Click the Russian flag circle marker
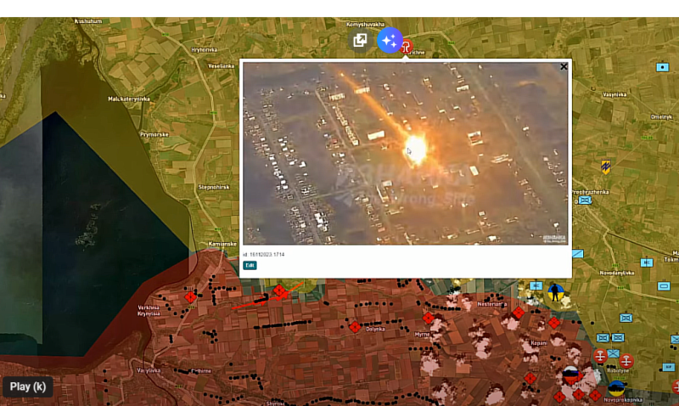 coord(571,373)
